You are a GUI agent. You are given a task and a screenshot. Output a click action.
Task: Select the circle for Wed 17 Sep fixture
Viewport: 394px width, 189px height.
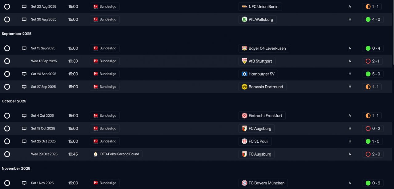click(x=7, y=61)
